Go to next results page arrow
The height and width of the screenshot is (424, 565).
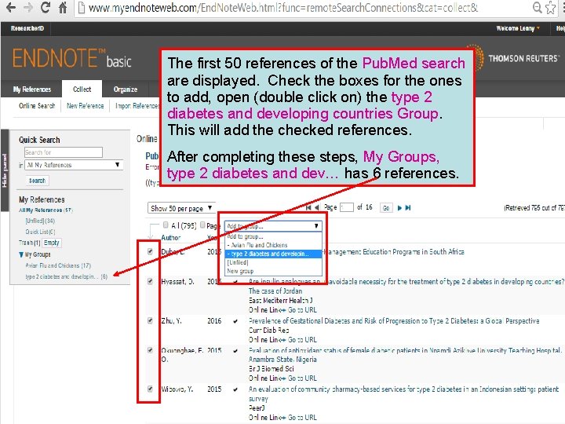[x=399, y=207]
